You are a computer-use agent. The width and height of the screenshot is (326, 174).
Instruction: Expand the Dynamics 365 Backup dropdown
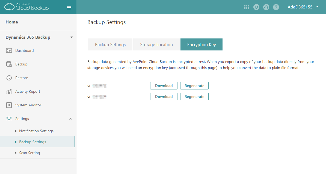[x=72, y=37]
